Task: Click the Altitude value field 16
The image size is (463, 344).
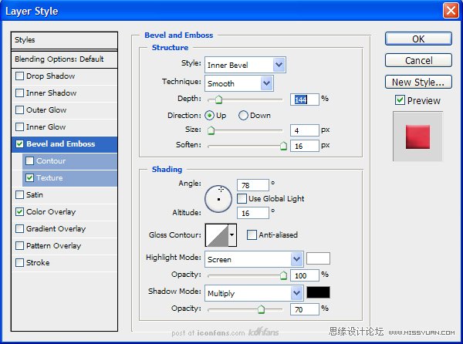Action: (x=253, y=213)
